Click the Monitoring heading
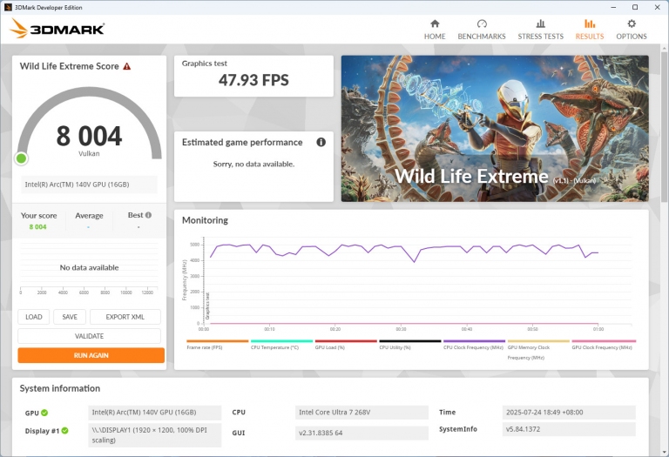The image size is (669, 457). click(x=206, y=220)
